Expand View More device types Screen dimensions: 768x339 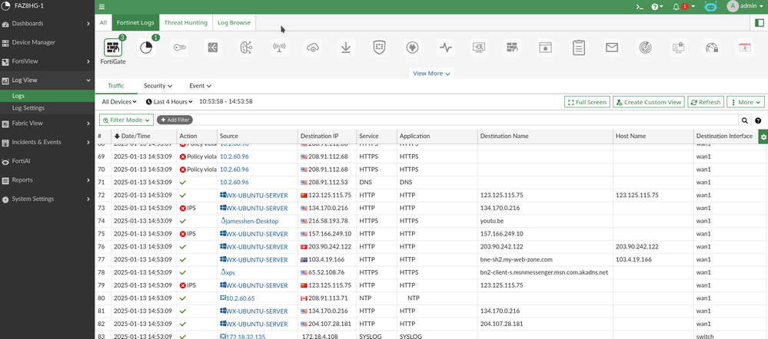pos(431,74)
